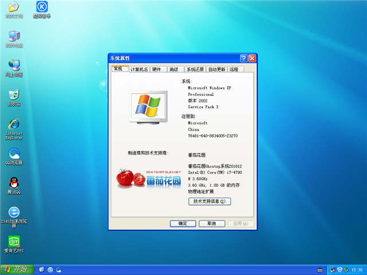Switch to the 硬件 tab

pos(158,69)
